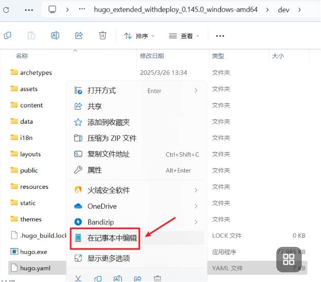Expand the 打开方式 submenu
This screenshot has height=282, width=321.
pyautogui.click(x=137, y=91)
